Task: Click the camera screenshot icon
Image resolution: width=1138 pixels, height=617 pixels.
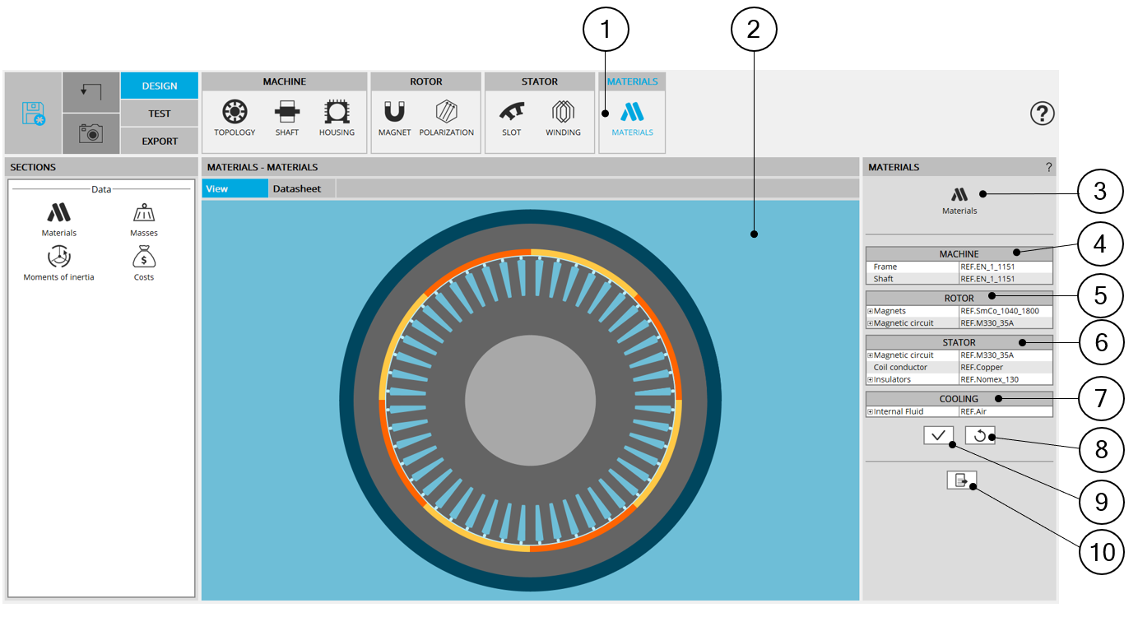Action: 91,133
